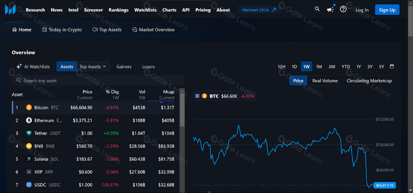The image size is (413, 193).
Task: Click the BNB coin icon in table
Action: (29, 146)
